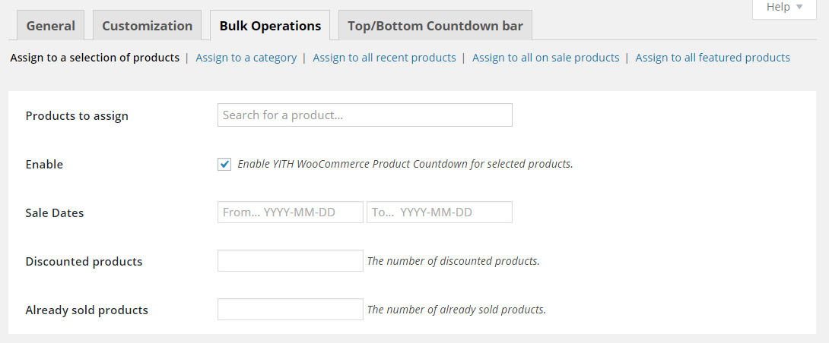This screenshot has height=343, width=829.
Task: Focus the Search for a product field
Action: point(364,115)
